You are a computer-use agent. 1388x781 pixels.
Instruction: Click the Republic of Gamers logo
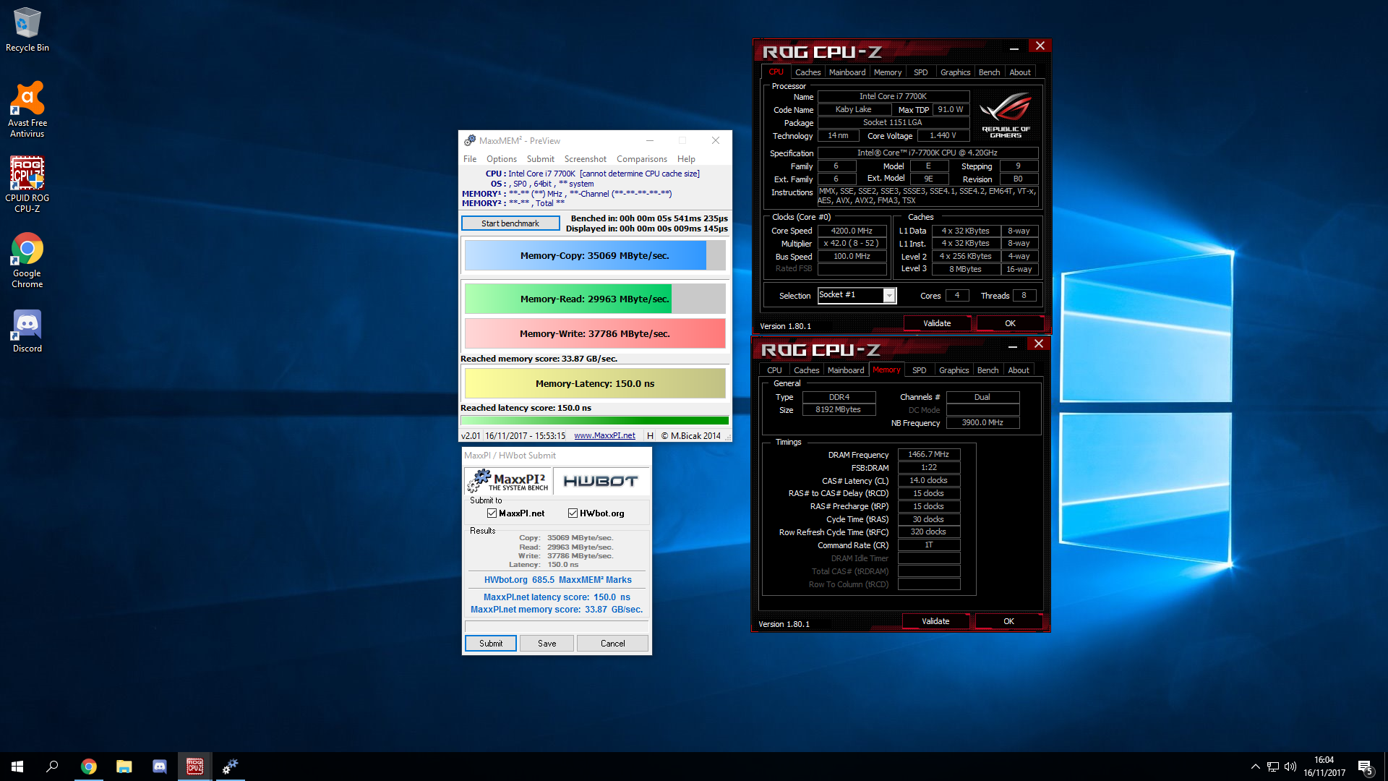coord(1006,115)
